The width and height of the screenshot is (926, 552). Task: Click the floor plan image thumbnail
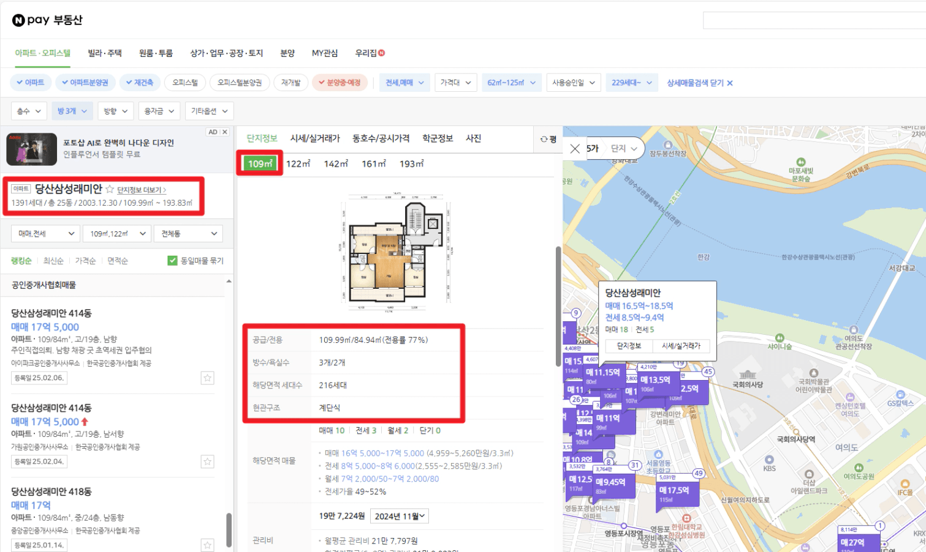[395, 253]
